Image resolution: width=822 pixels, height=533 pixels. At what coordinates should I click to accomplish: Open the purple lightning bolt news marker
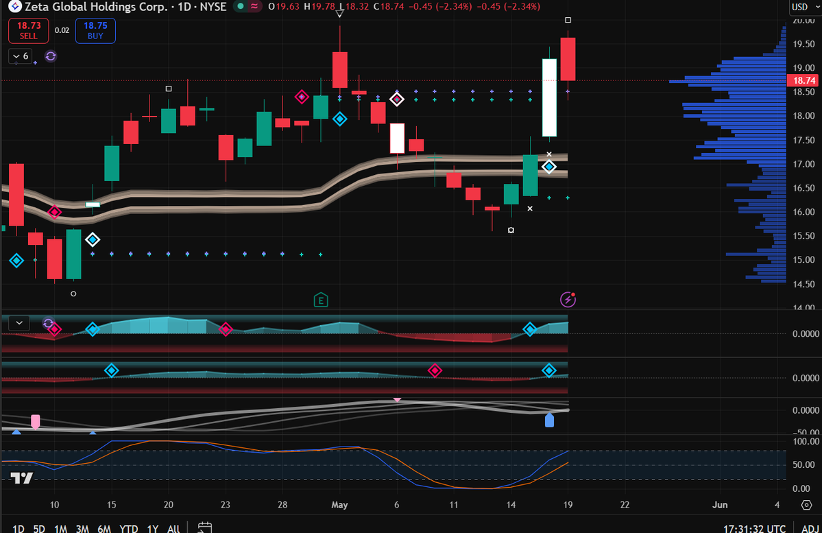tap(568, 300)
